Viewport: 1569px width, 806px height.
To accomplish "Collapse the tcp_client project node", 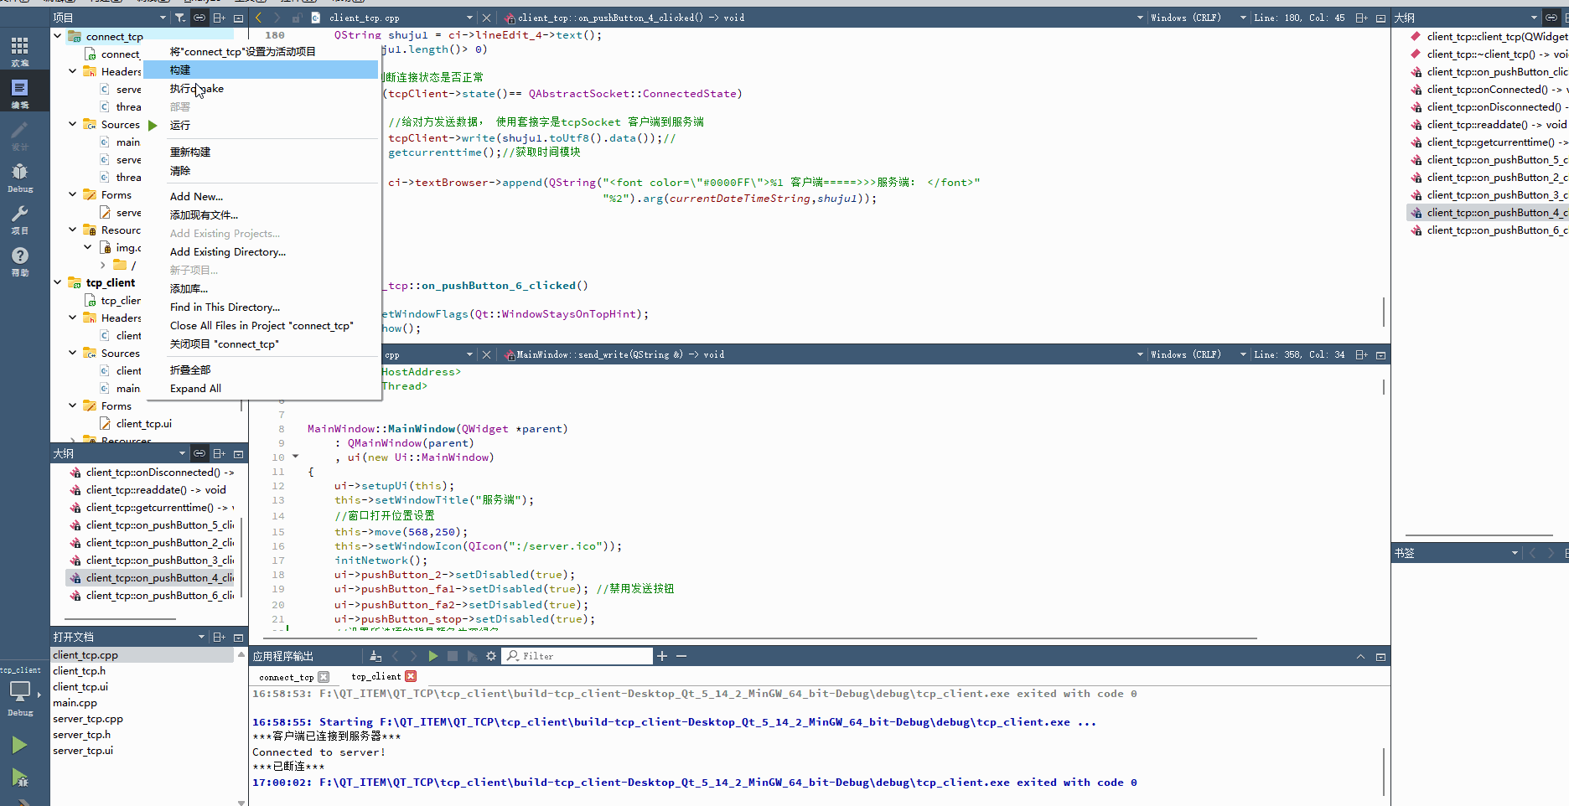I will tap(58, 282).
